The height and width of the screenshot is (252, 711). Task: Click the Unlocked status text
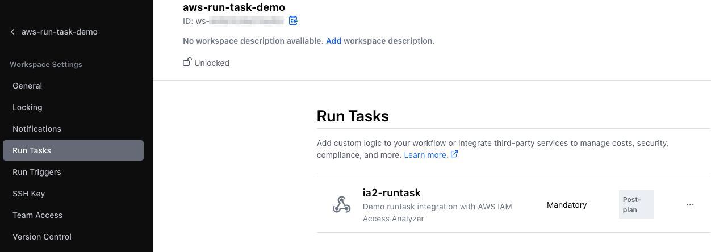[212, 63]
